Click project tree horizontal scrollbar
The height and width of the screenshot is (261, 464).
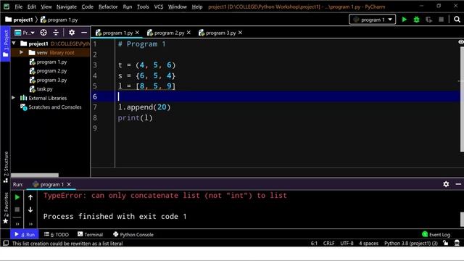coord(35,175)
